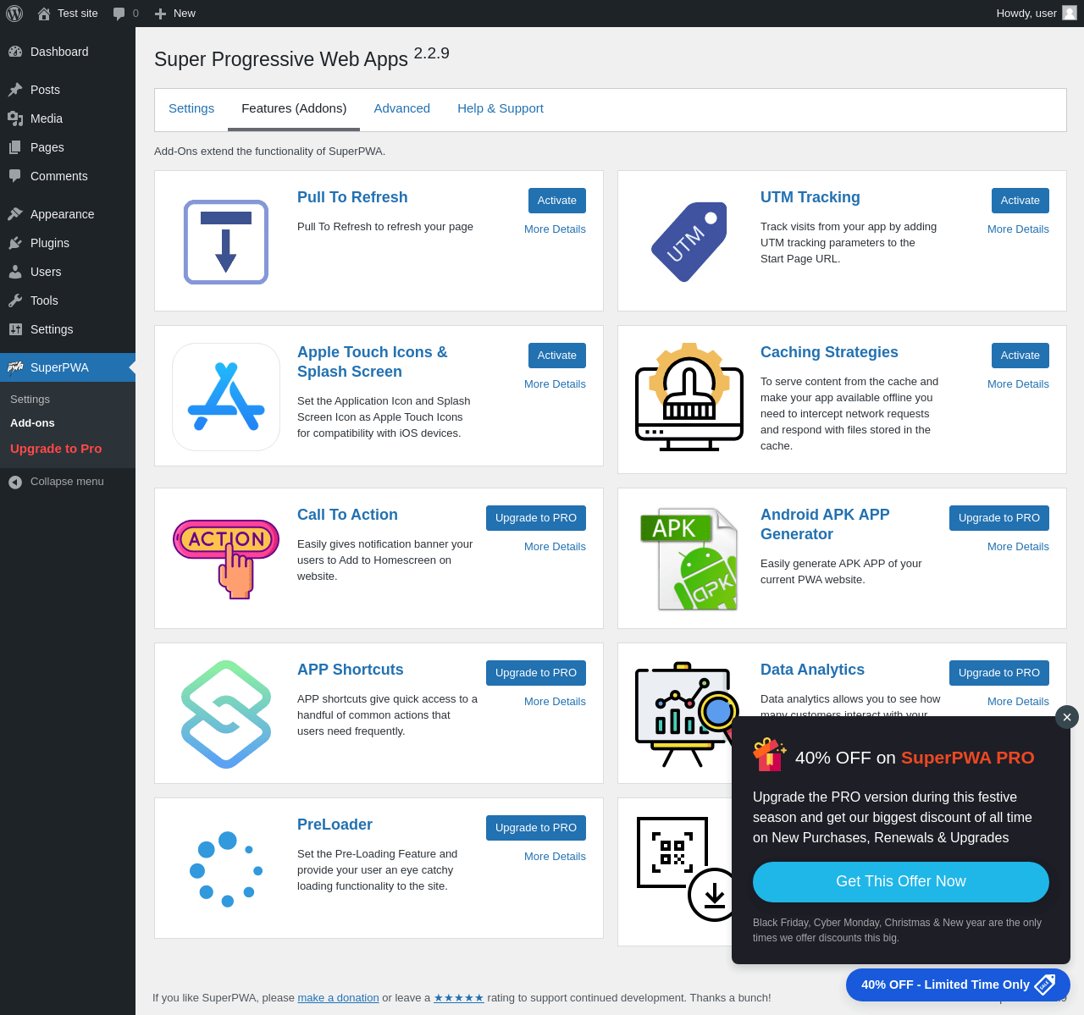Click the Comments icon in sidebar
The width and height of the screenshot is (1084, 1015).
coord(15,176)
